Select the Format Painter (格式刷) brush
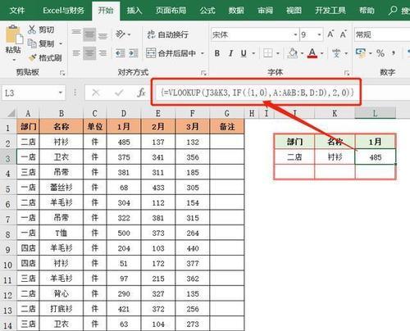Image resolution: width=410 pixels, height=331 pixels. tap(33, 57)
